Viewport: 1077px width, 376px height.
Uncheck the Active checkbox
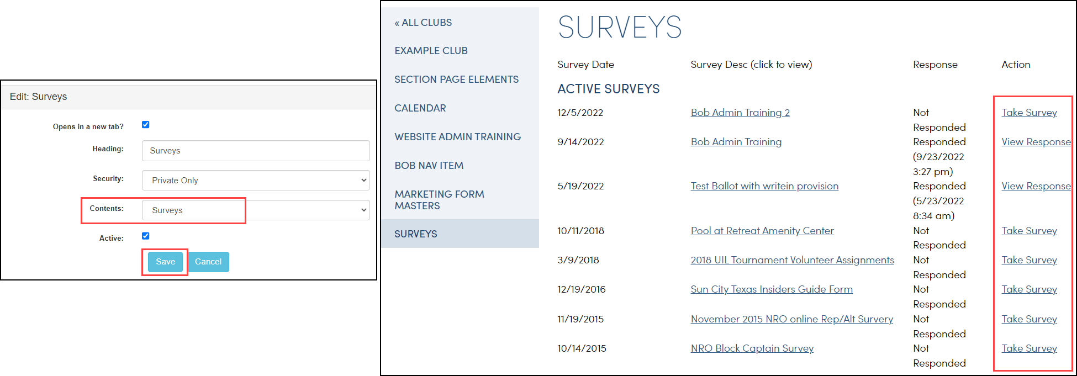(x=146, y=236)
